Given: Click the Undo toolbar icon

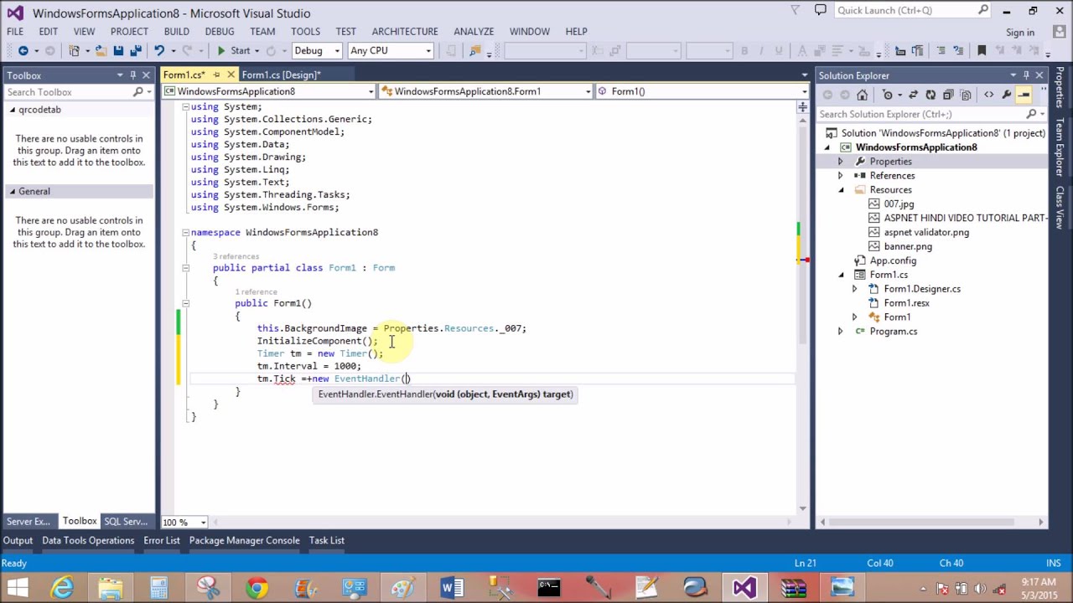Looking at the screenshot, I should pyautogui.click(x=158, y=51).
